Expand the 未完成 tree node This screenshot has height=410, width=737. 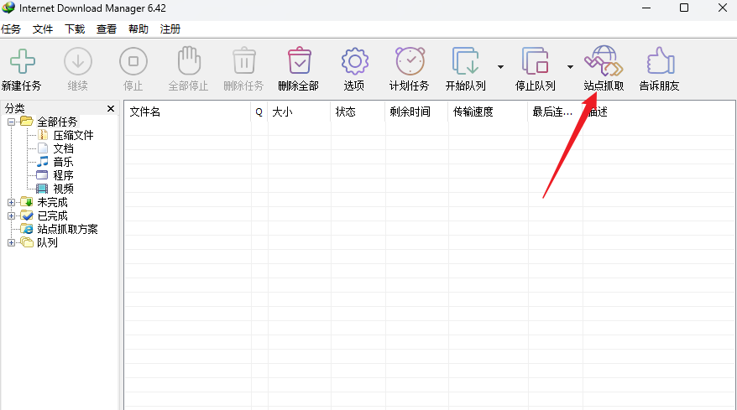click(11, 202)
